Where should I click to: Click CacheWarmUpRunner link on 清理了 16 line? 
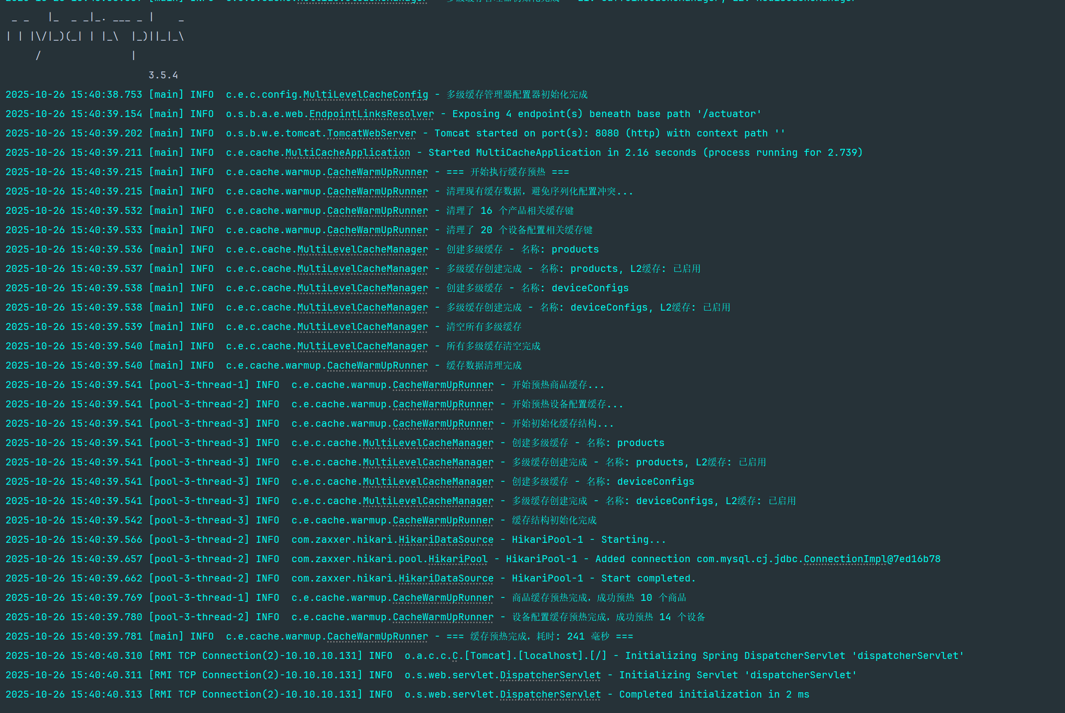point(377,211)
